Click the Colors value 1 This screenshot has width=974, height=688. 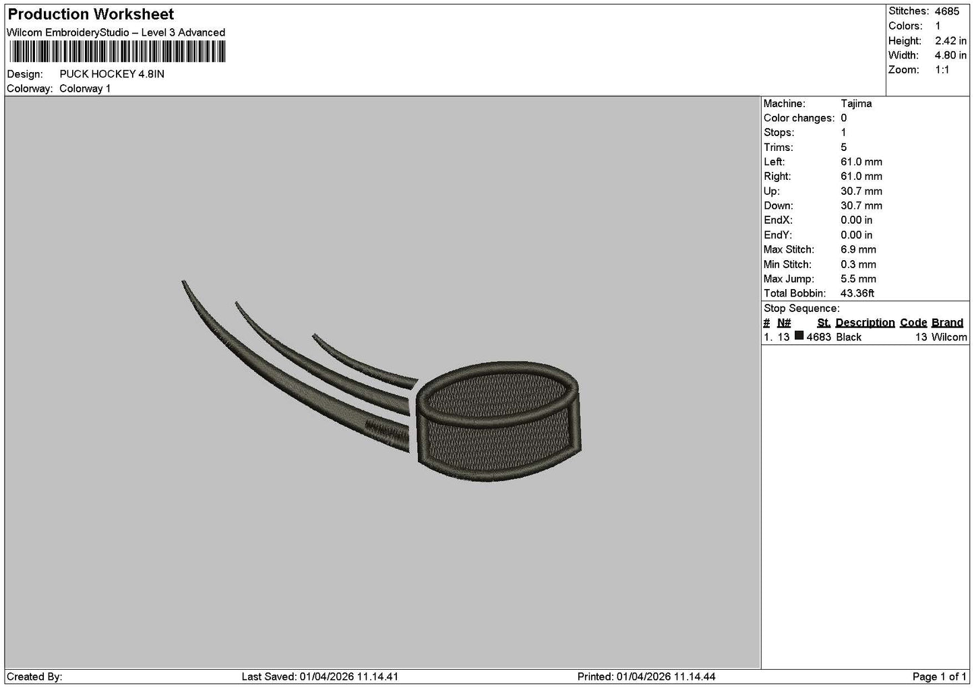pos(938,26)
